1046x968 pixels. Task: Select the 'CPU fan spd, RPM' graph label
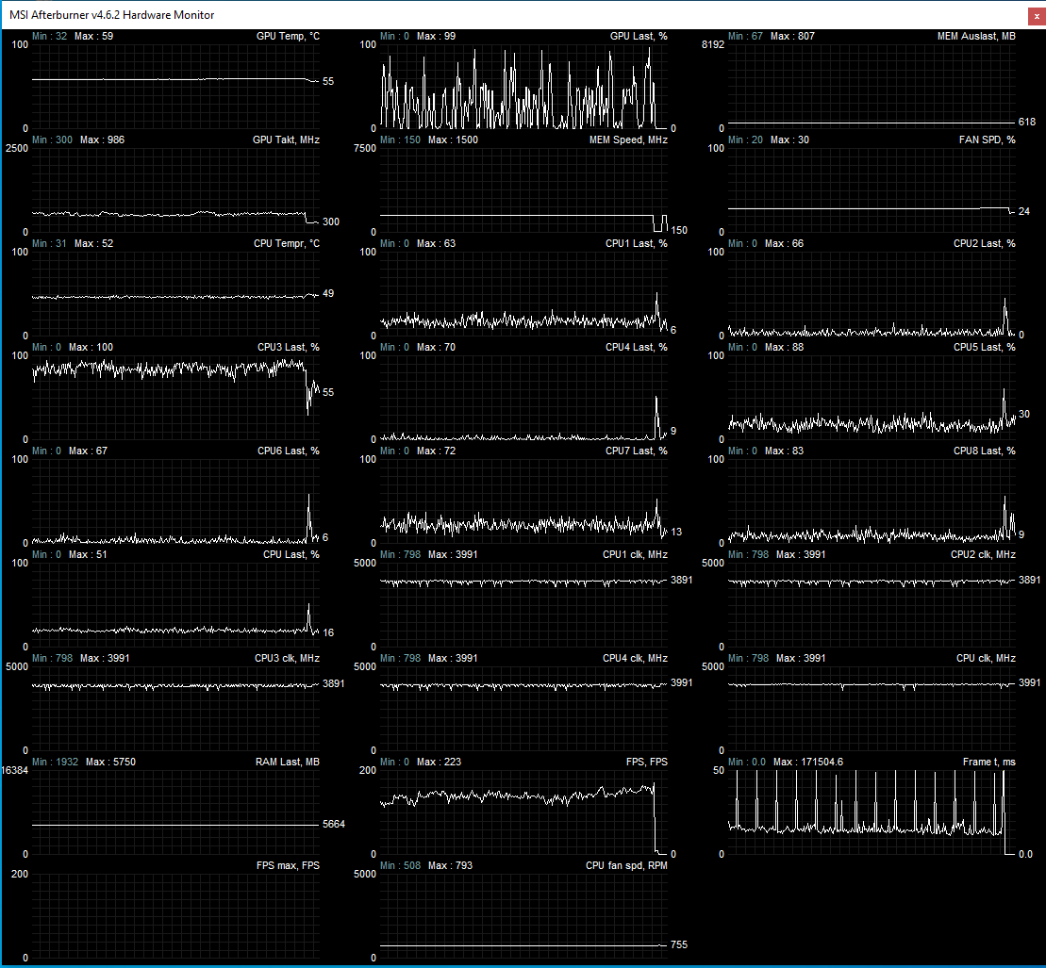(x=626, y=865)
